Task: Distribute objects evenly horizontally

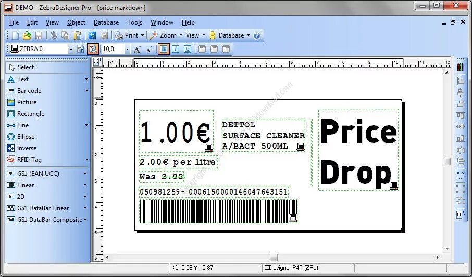Action: pos(460,150)
